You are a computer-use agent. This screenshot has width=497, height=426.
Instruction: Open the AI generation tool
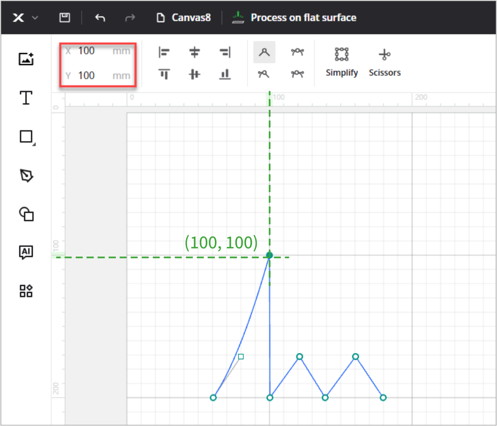click(x=26, y=253)
